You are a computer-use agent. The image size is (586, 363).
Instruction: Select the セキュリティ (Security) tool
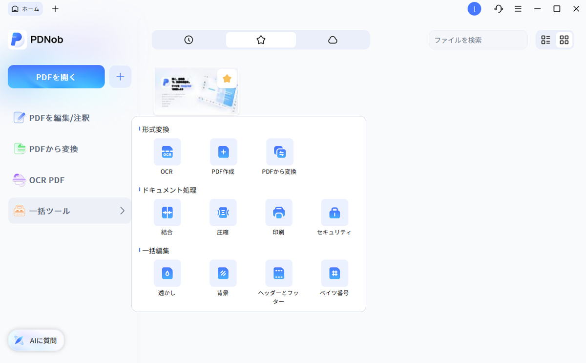[x=335, y=213]
